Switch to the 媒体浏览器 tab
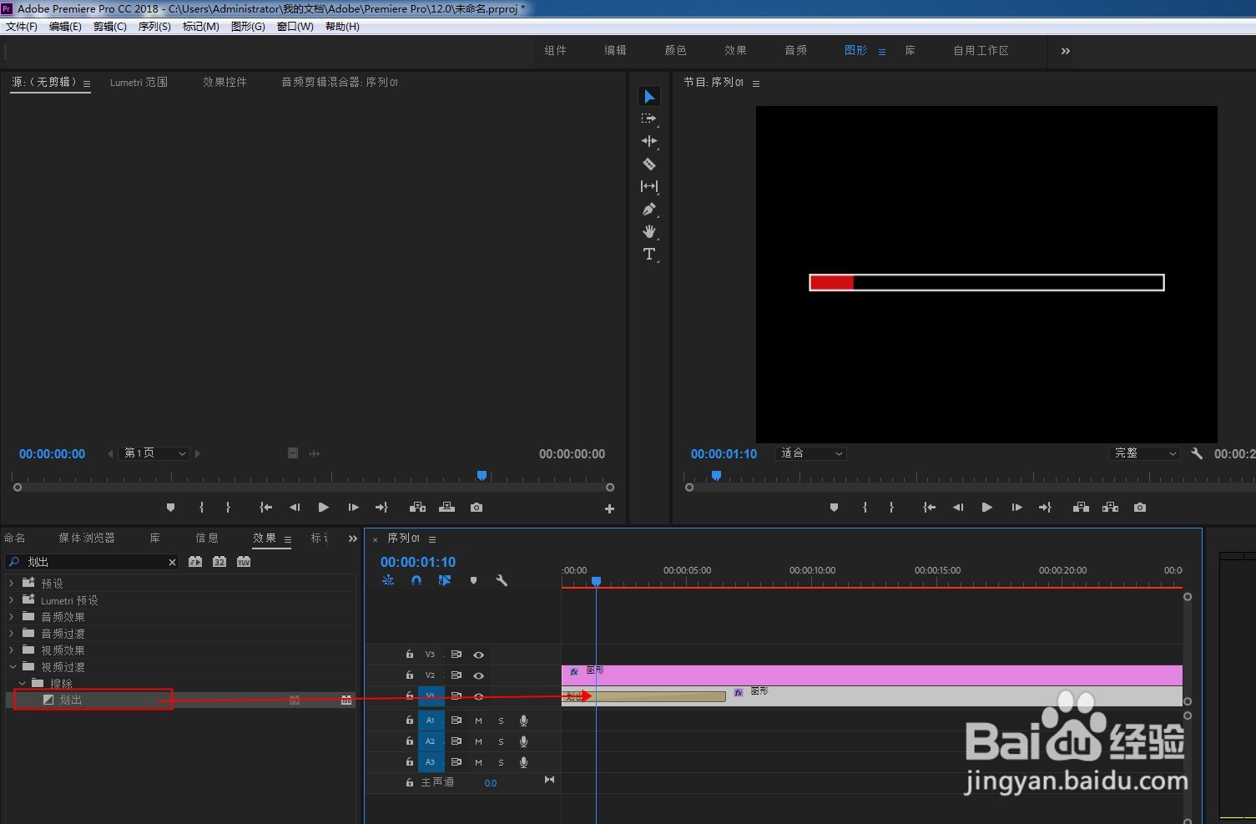The image size is (1256, 824). 87,538
